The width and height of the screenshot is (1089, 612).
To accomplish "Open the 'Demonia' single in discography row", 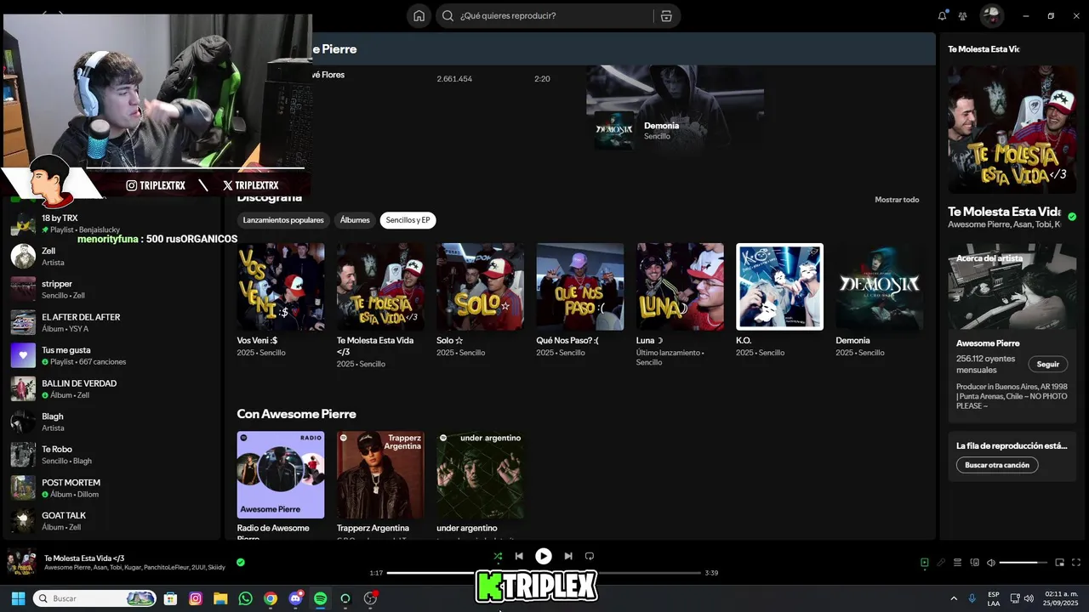I will click(x=879, y=300).
